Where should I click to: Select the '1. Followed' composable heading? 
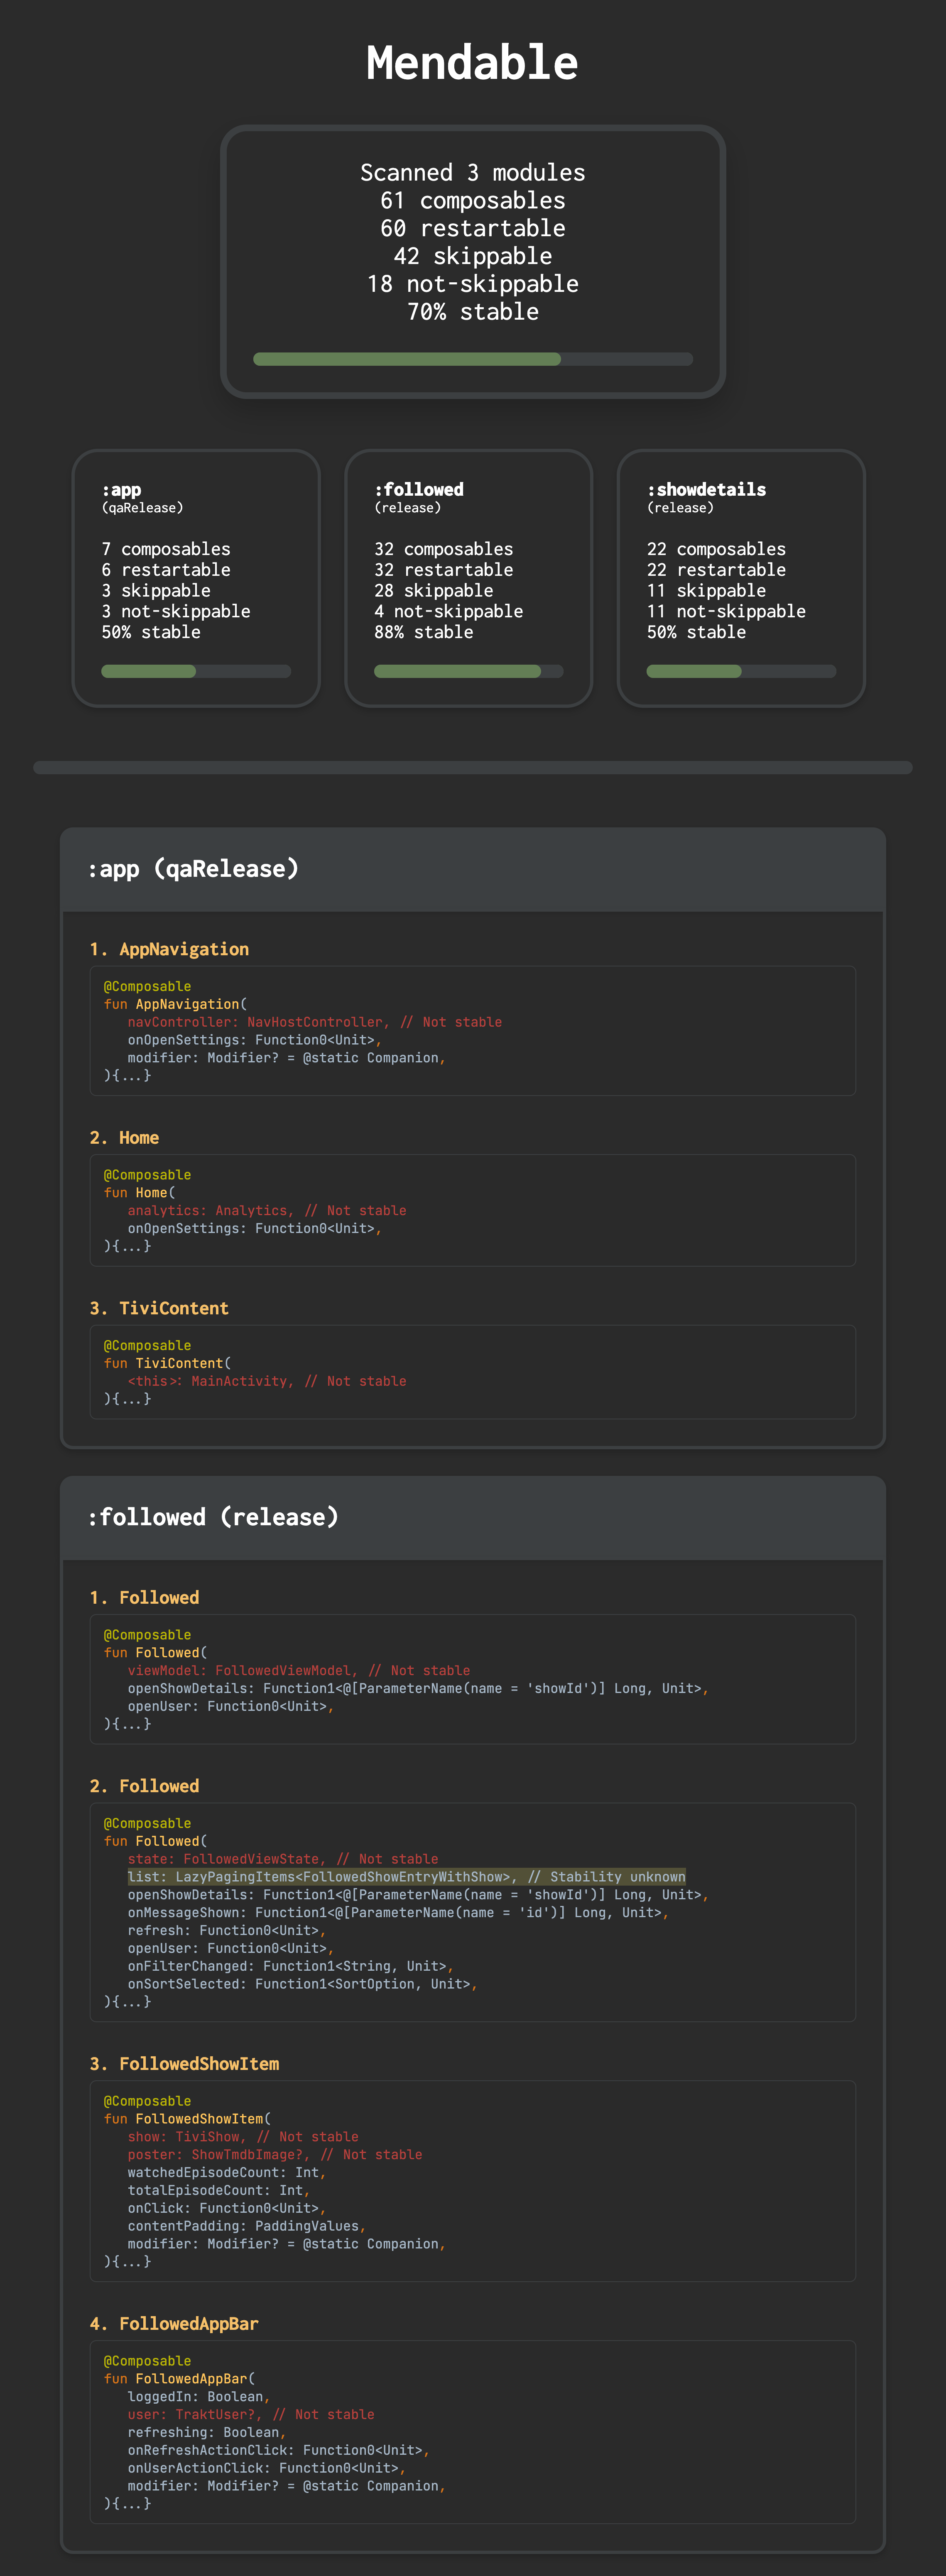point(144,1597)
